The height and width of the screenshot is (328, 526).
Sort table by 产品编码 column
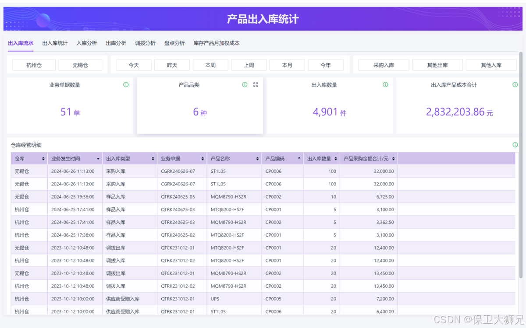[299, 159]
